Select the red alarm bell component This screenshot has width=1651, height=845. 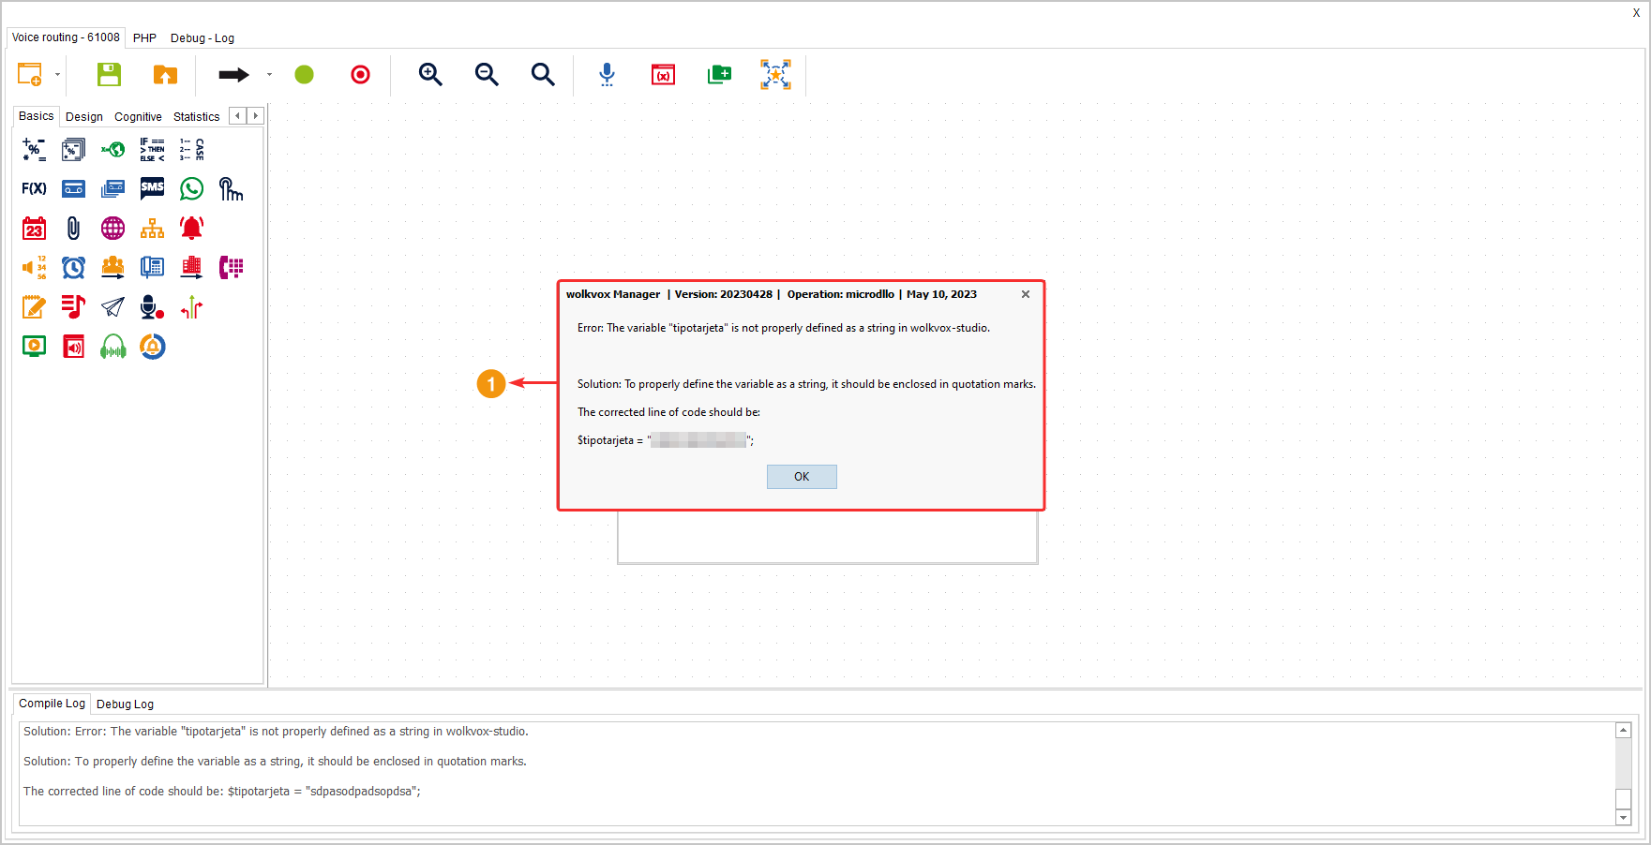coord(192,228)
